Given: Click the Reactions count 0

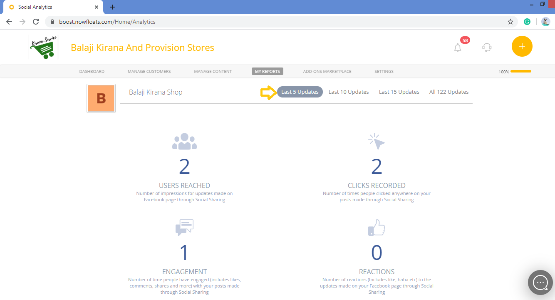Looking at the screenshot, I should click(x=377, y=253).
